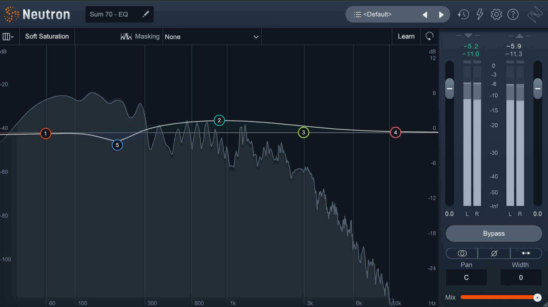Screen dimensions: 548x307
Task: Click the output peak reading -5.9
Action: [x=514, y=46]
